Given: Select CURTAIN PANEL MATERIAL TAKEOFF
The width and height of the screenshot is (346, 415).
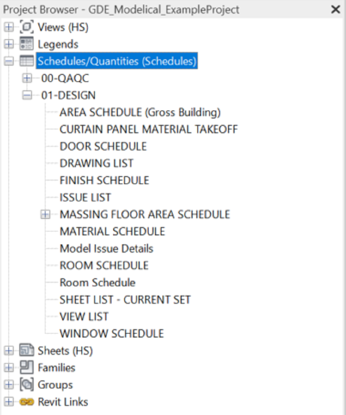Looking at the screenshot, I should 149,129.
